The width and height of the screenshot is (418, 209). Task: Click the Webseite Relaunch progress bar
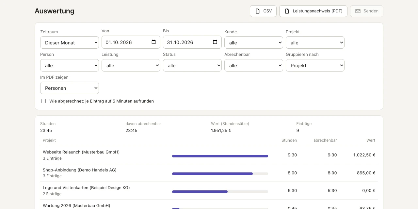pos(220,156)
